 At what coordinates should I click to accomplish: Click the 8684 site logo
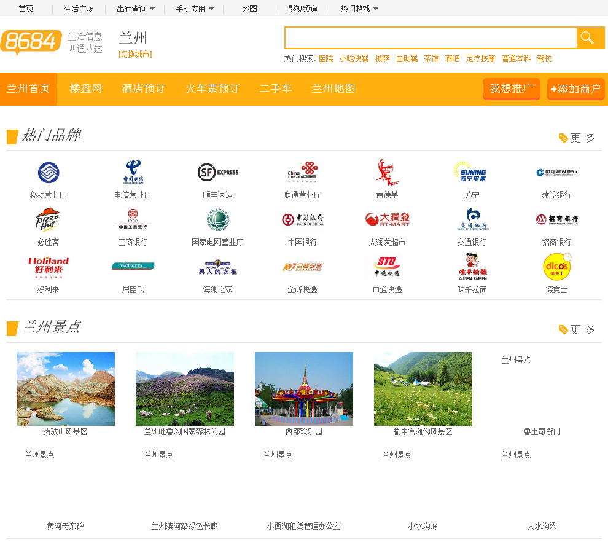coord(31,42)
